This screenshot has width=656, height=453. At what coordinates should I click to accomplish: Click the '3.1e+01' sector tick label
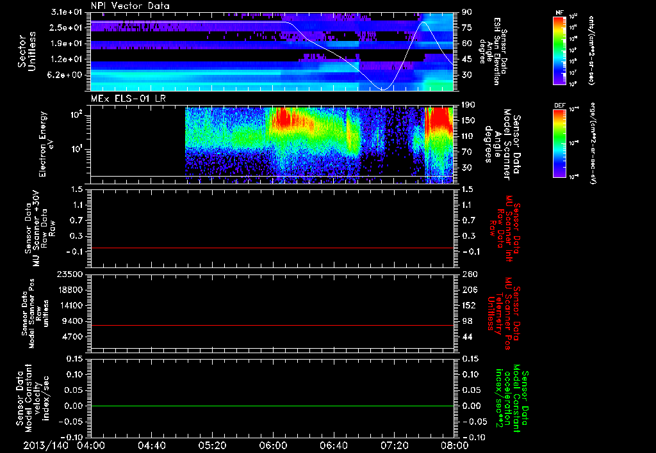(68, 12)
